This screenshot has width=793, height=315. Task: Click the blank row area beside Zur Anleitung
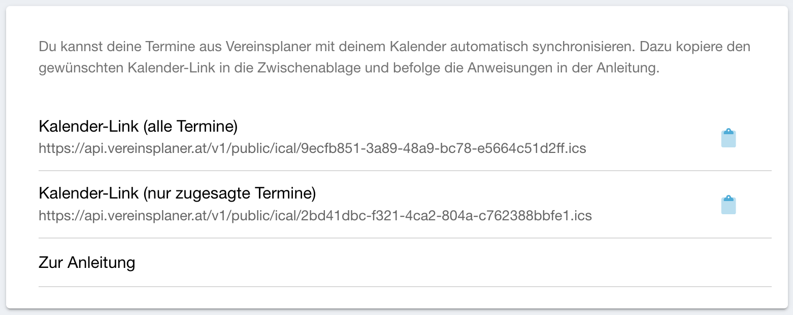452,262
